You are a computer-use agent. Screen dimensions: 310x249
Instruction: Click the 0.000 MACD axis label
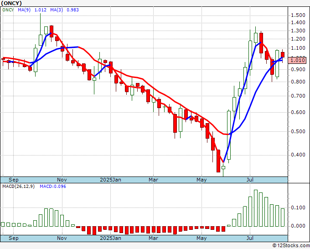298,226
